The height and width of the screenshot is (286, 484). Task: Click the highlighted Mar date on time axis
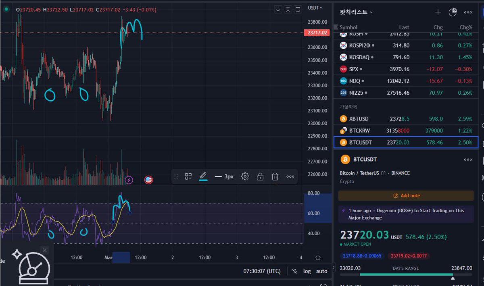[121, 257]
